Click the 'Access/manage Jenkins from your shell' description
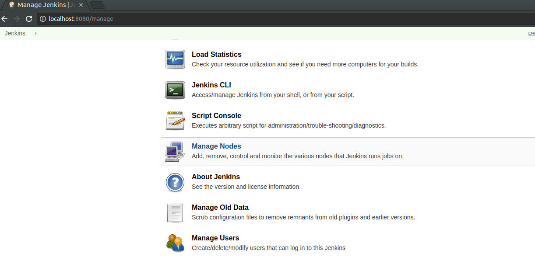The image size is (535, 257). (x=273, y=95)
